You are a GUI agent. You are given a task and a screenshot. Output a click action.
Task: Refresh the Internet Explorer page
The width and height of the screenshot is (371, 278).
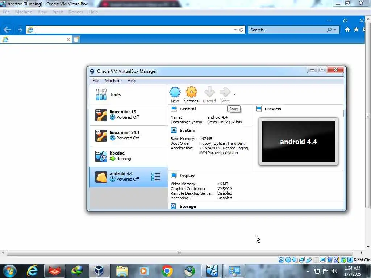click(x=241, y=30)
